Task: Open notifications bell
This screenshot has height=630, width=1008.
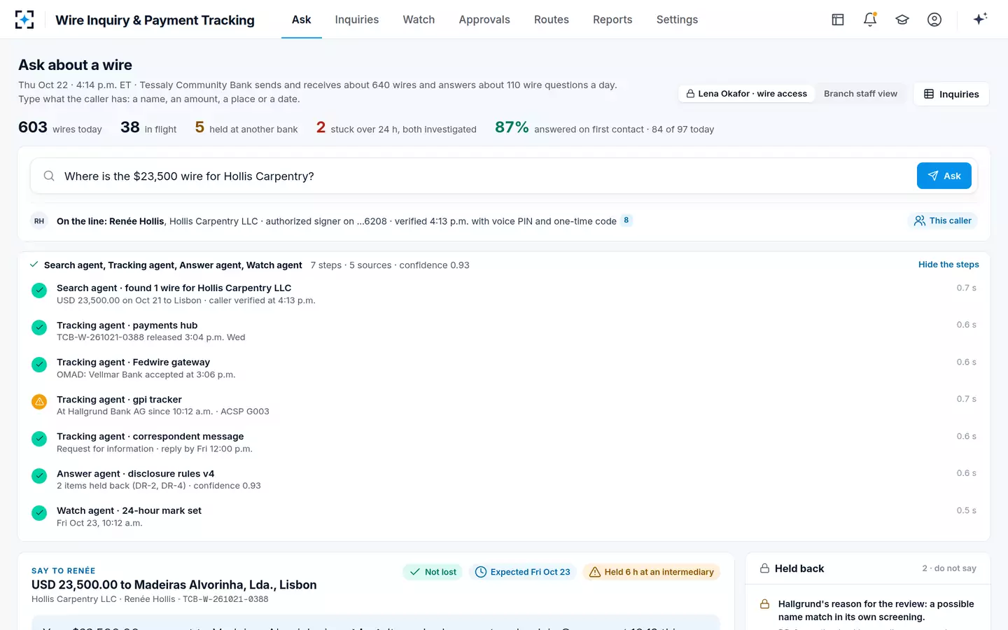Action: (x=870, y=20)
